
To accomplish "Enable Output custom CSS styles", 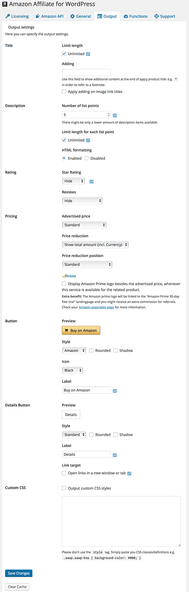I will point(64,488).
